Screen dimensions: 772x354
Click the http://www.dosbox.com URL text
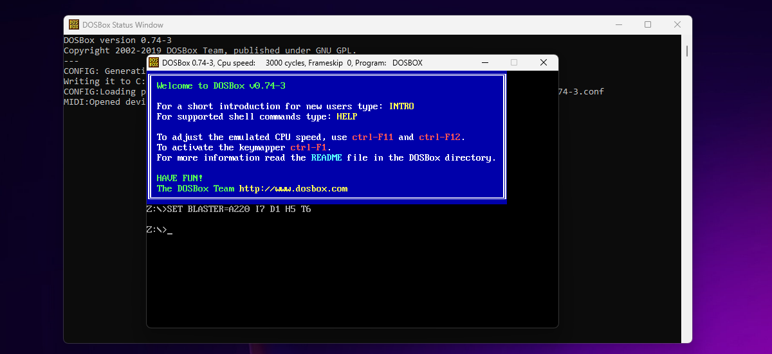pyautogui.click(x=293, y=188)
